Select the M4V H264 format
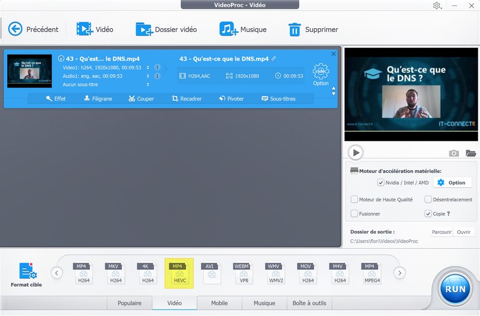480x316 pixels. click(338, 273)
